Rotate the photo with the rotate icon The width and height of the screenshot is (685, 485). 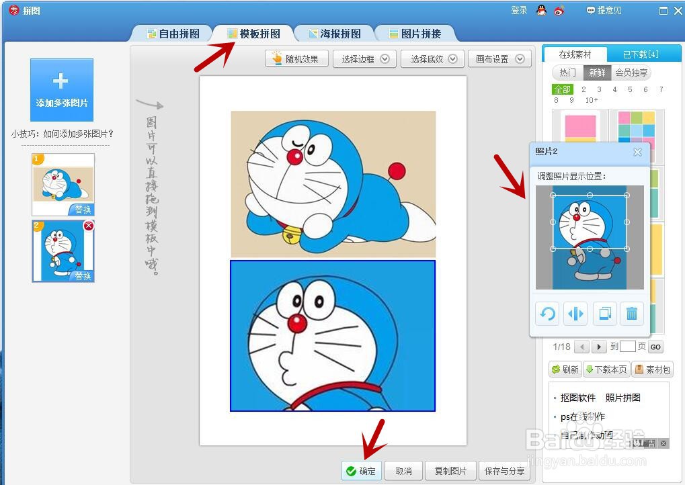click(x=547, y=314)
